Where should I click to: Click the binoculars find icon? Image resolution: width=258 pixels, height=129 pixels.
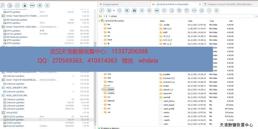[135, 10]
